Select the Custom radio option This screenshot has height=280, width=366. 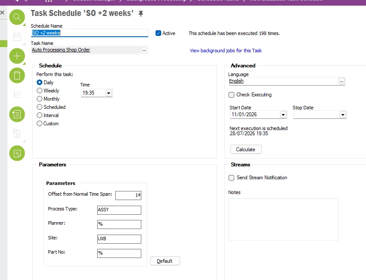click(39, 124)
